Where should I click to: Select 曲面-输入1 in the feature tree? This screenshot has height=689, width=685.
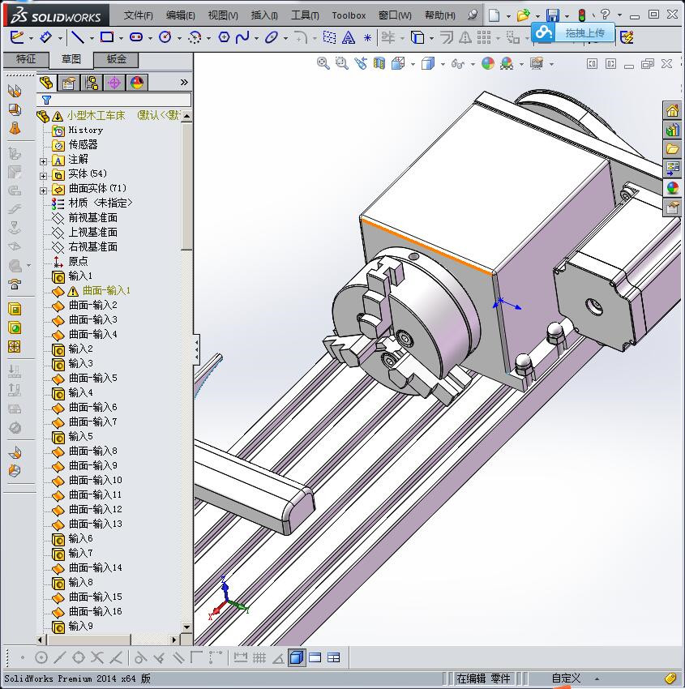pyautogui.click(x=106, y=290)
